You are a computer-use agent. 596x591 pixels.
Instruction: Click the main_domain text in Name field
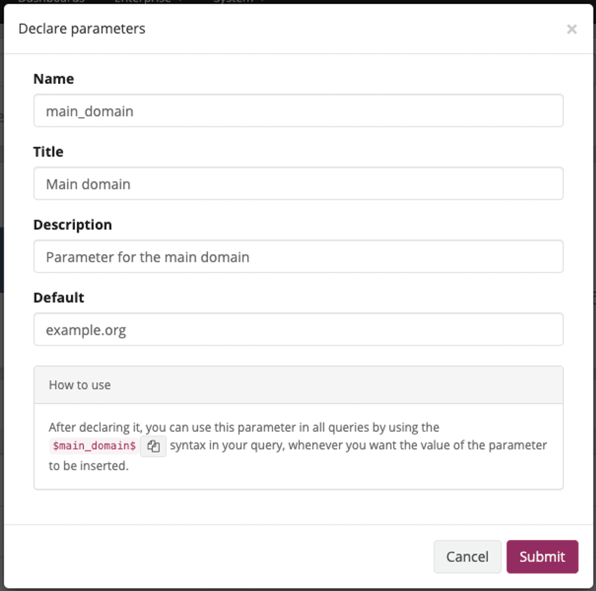coord(89,110)
